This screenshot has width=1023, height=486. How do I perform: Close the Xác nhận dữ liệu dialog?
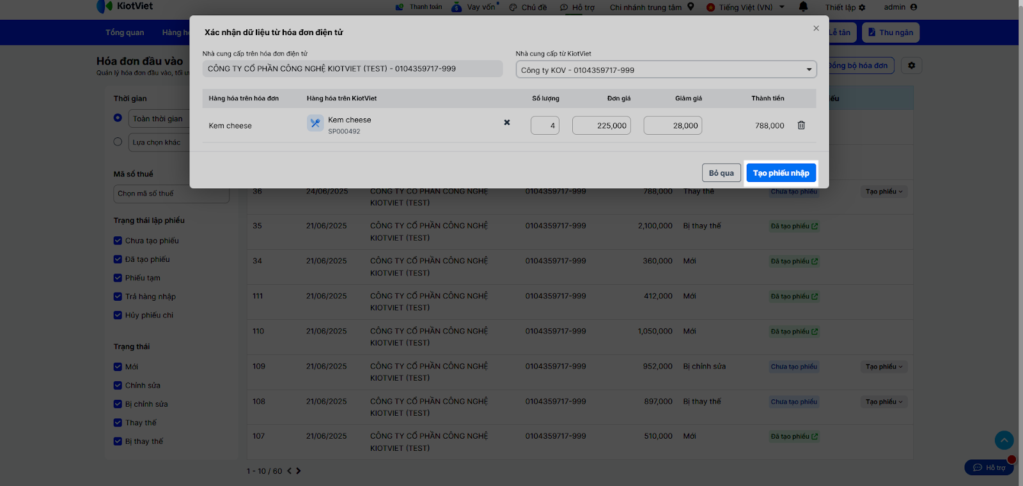[x=816, y=28]
